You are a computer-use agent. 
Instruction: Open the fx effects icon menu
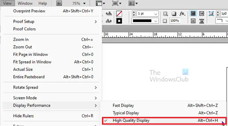pos(182,14)
